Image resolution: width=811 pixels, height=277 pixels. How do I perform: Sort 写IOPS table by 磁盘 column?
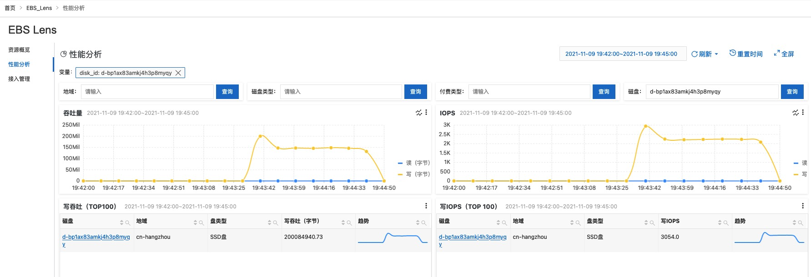498,222
